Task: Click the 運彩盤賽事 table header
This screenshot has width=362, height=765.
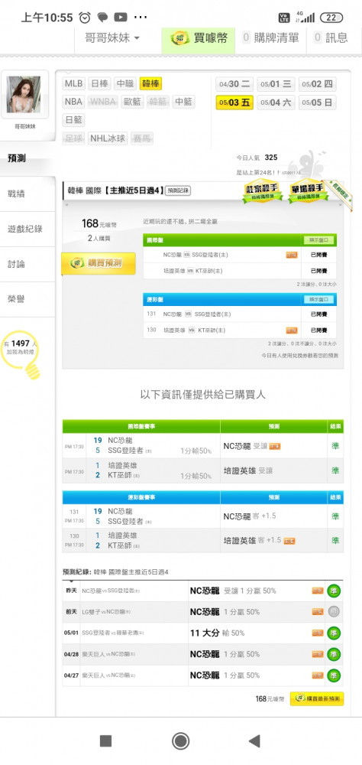Action: click(x=141, y=497)
